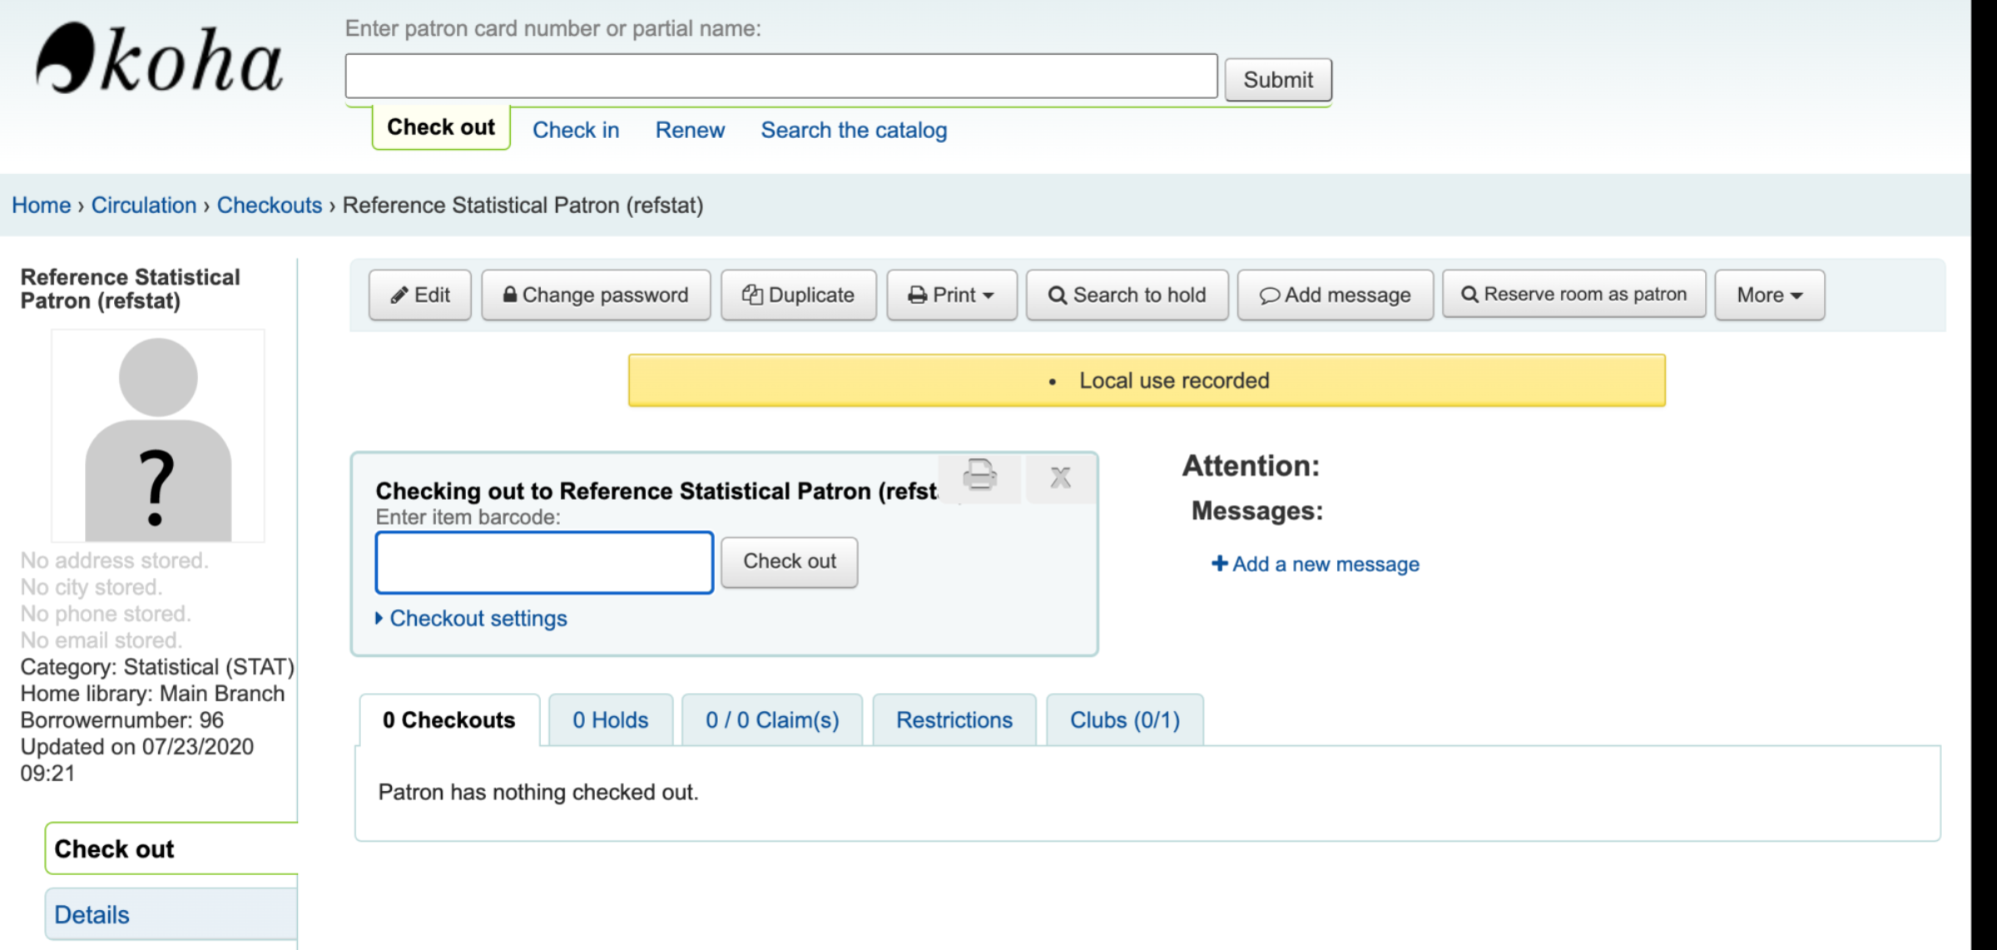Click Change password lock button
This screenshot has width=1997, height=950.
(596, 294)
